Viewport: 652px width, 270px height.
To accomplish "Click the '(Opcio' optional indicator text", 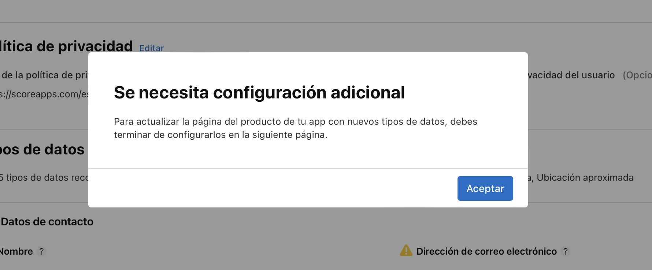I will [x=637, y=75].
